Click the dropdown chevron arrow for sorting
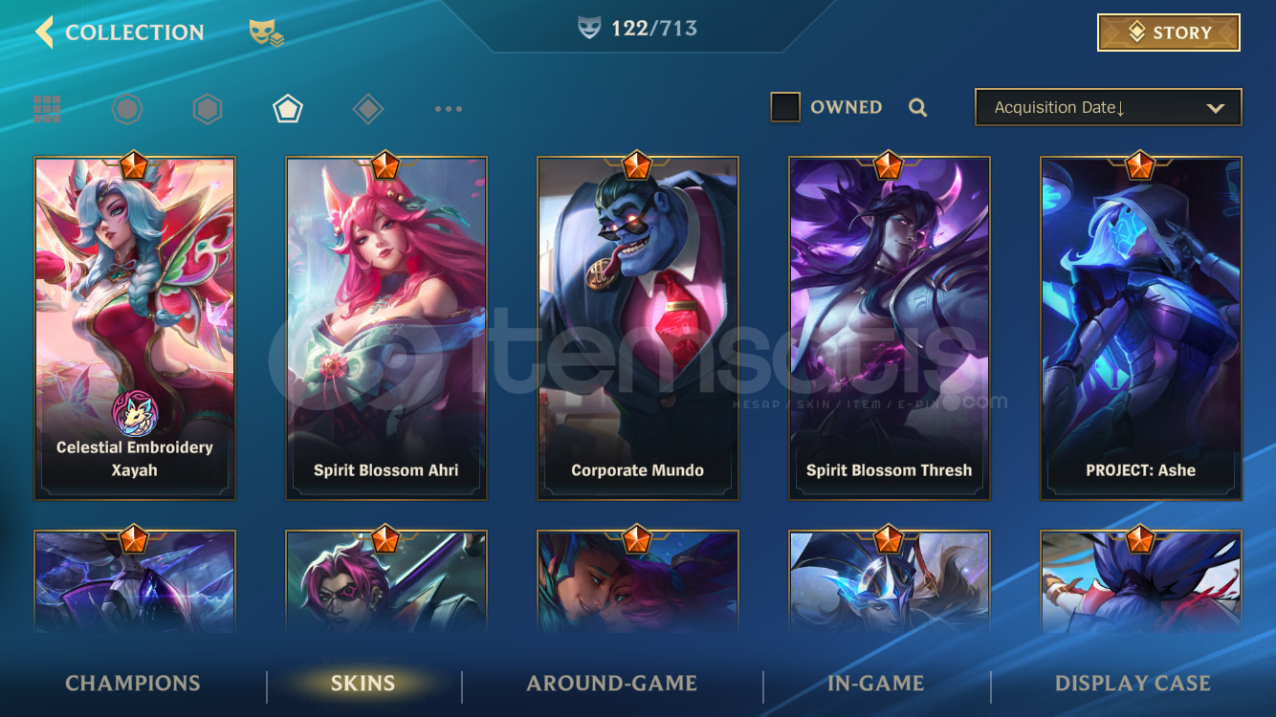The image size is (1276, 717). pyautogui.click(x=1216, y=108)
